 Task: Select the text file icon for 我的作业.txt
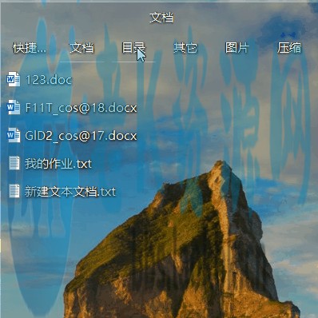(x=14, y=163)
